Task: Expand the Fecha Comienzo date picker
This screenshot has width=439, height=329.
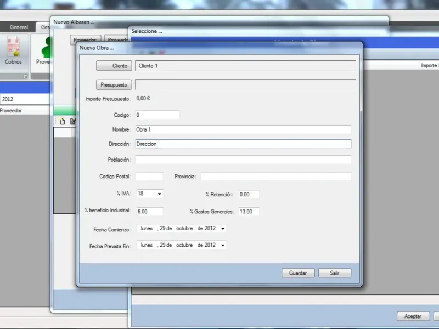Action: click(223, 229)
